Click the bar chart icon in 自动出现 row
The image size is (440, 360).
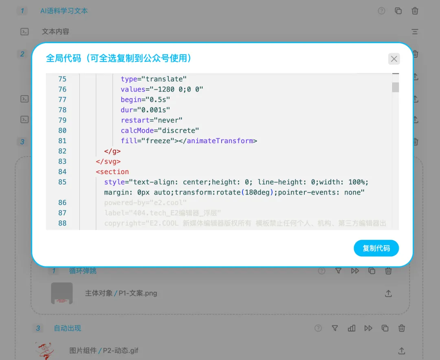coord(351,328)
